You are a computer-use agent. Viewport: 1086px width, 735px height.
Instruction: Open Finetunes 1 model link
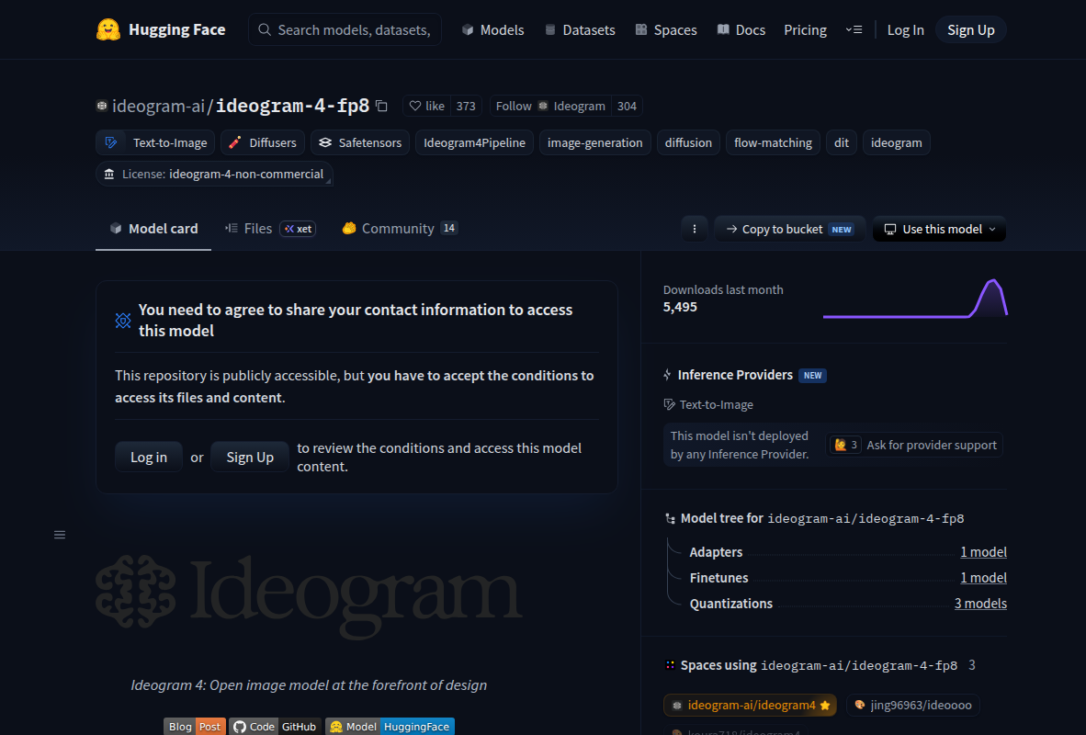[x=983, y=578]
